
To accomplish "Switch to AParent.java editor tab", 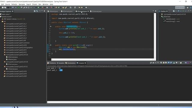I will [x=53, y=11].
